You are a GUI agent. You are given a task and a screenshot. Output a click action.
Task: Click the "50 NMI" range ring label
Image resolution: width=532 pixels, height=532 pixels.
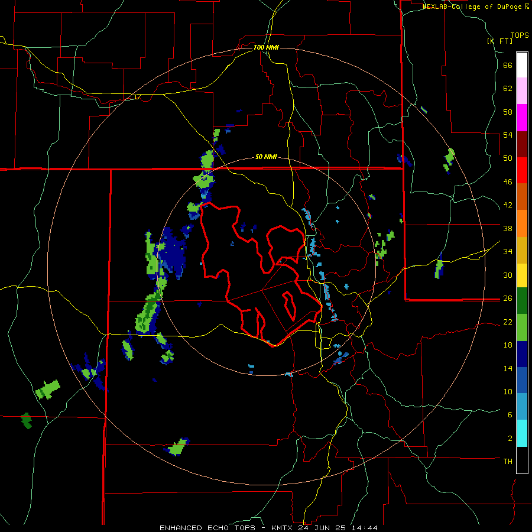[x=266, y=157]
